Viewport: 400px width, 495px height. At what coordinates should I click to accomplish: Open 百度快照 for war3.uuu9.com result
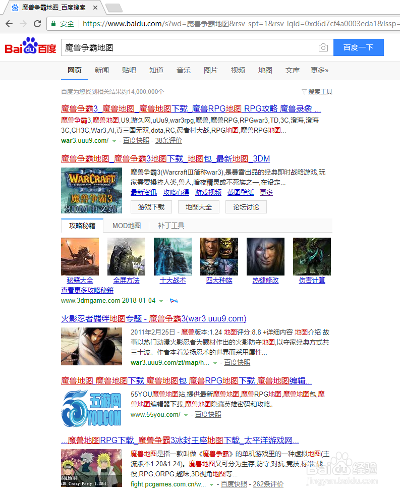point(136,140)
